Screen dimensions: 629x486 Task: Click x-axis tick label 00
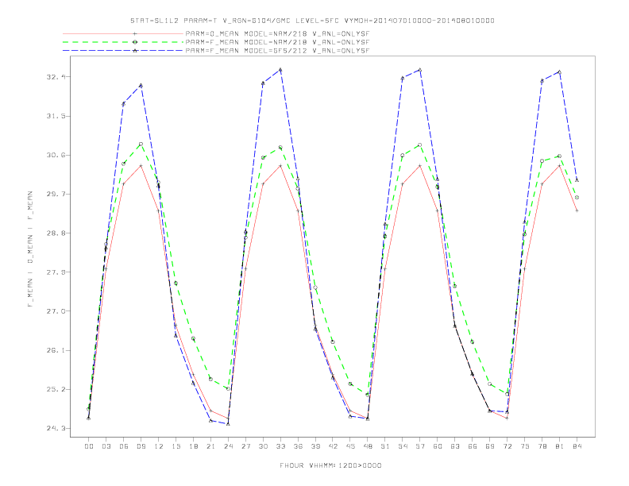[x=89, y=446]
